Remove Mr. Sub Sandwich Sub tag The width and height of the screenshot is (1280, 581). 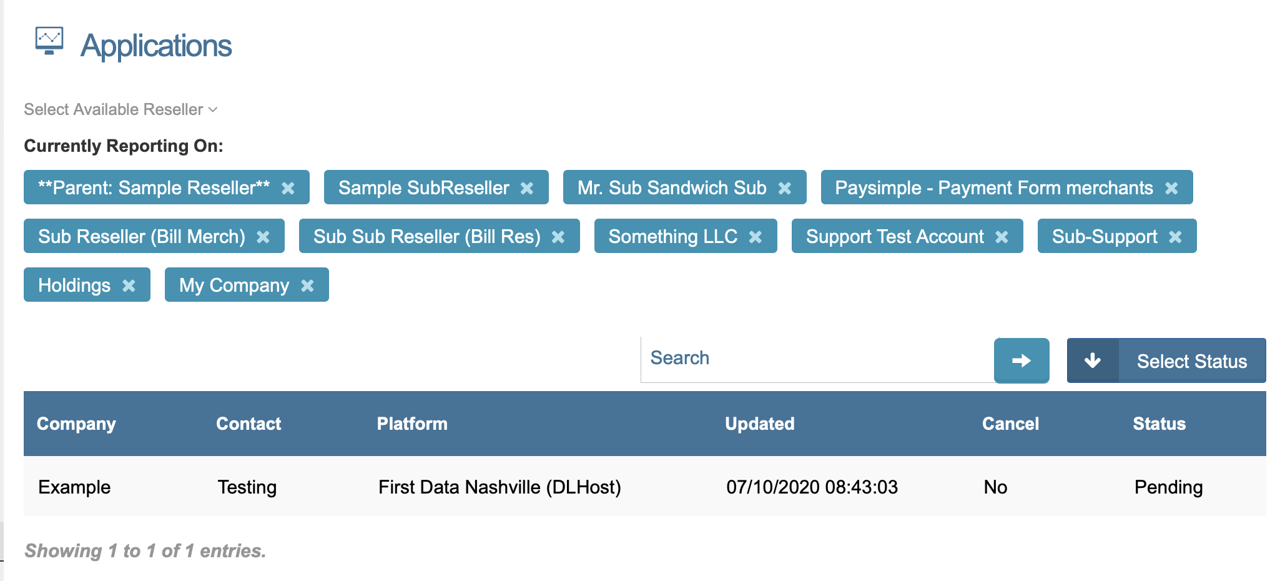[x=785, y=188]
